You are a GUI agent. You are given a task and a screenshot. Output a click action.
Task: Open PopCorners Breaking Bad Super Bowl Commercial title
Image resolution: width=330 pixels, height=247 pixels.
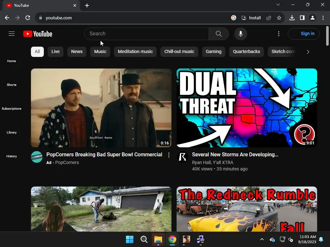click(x=104, y=155)
